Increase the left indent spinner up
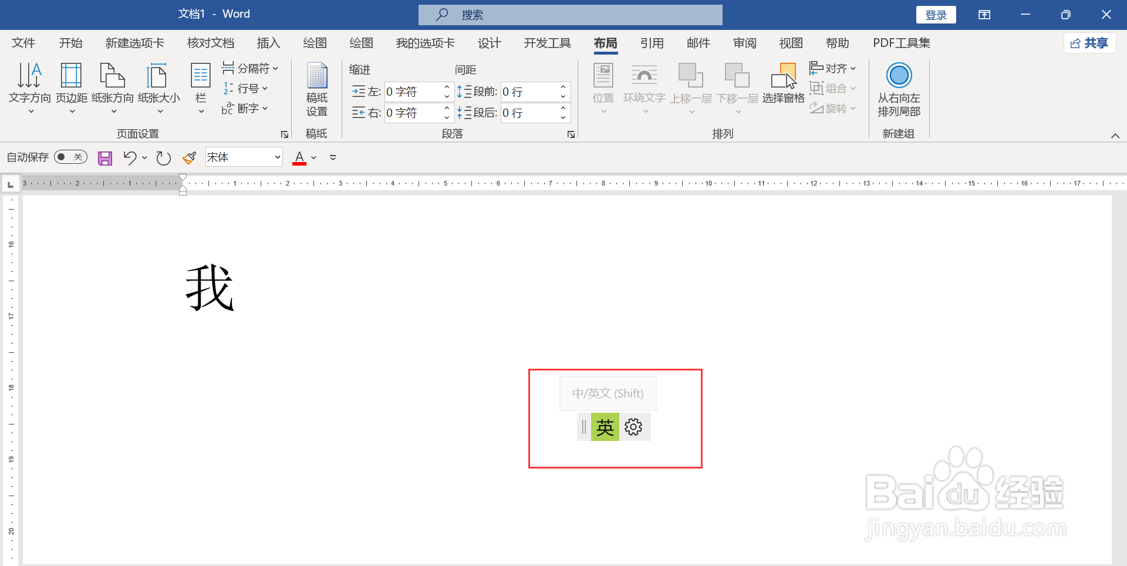 (447, 87)
